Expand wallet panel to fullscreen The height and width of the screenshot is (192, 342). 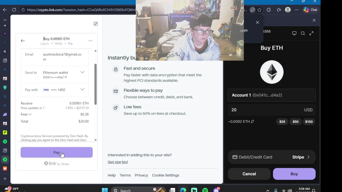click(x=311, y=33)
